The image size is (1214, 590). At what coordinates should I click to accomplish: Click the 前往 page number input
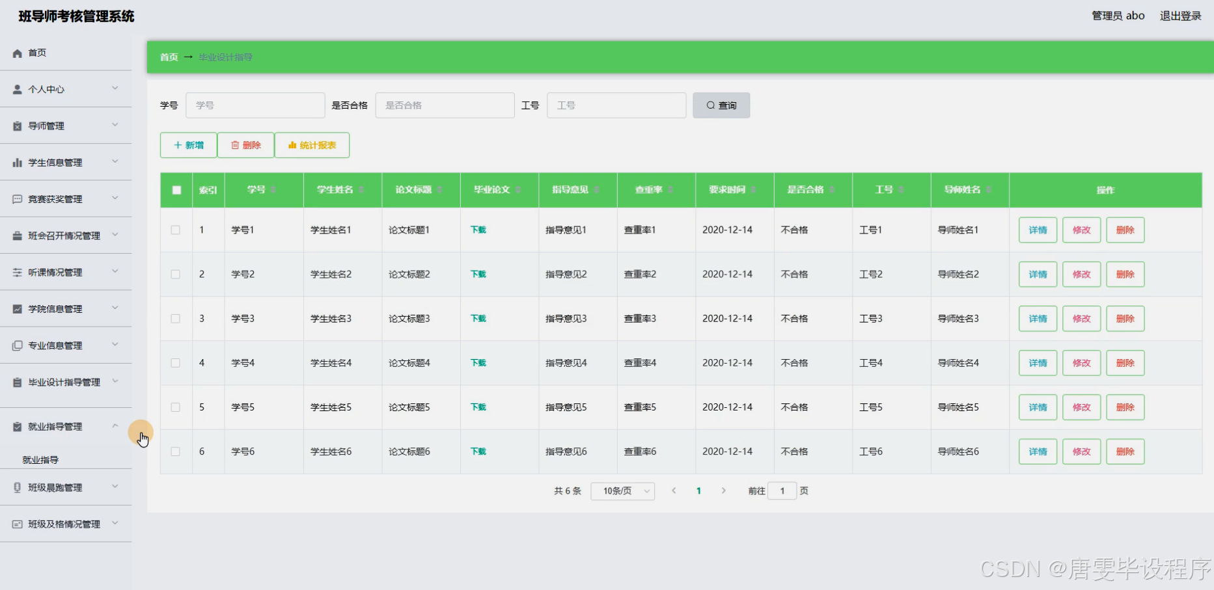click(782, 491)
